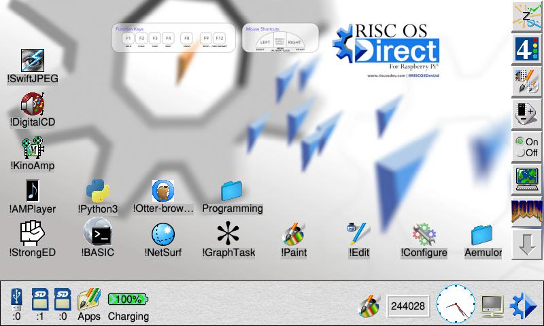Open the Aemulor folder
Viewport: 544px width, 326px height.
[x=482, y=236]
